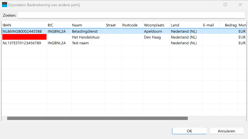248x139 pixels.
Task: Confirm selection with the OK button
Action: pyautogui.click(x=189, y=131)
